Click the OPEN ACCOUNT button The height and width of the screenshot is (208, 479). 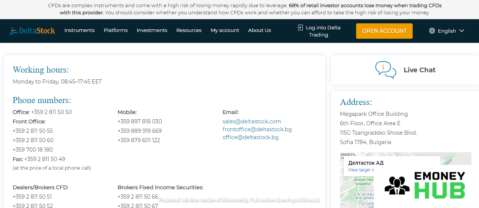tap(384, 31)
